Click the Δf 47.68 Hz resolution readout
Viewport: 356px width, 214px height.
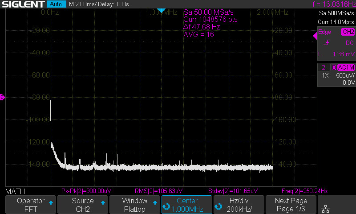pos(202,27)
